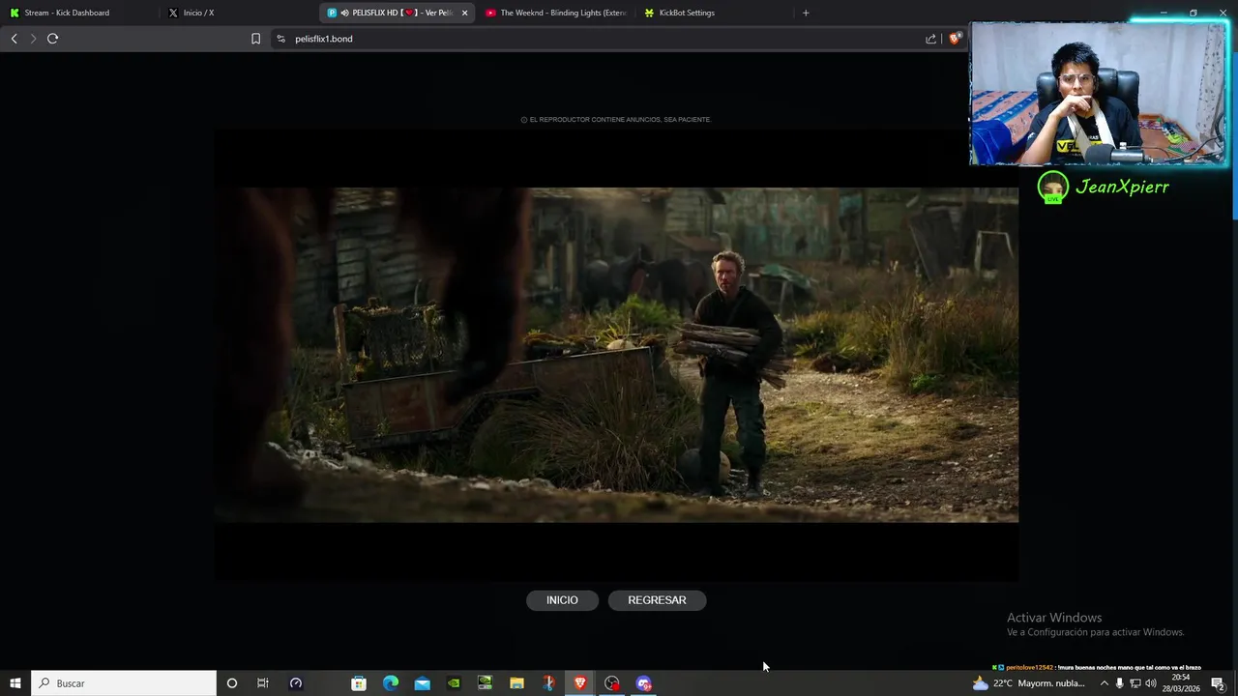The height and width of the screenshot is (696, 1238).
Task: Click the REGRESAR button
Action: [657, 600]
